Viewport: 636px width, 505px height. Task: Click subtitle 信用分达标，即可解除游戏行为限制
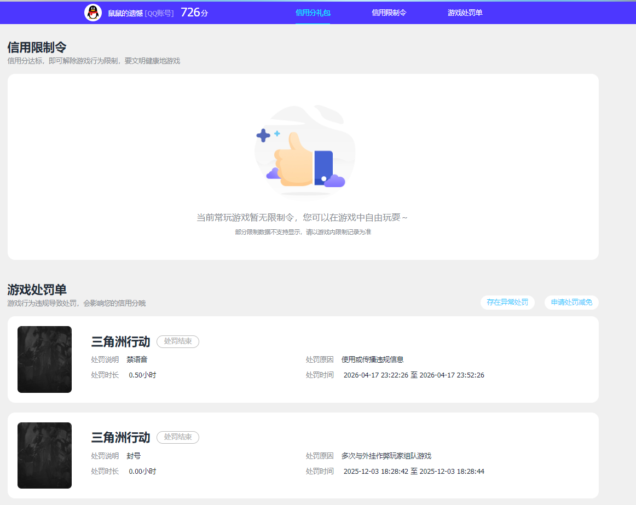pyautogui.click(x=94, y=61)
